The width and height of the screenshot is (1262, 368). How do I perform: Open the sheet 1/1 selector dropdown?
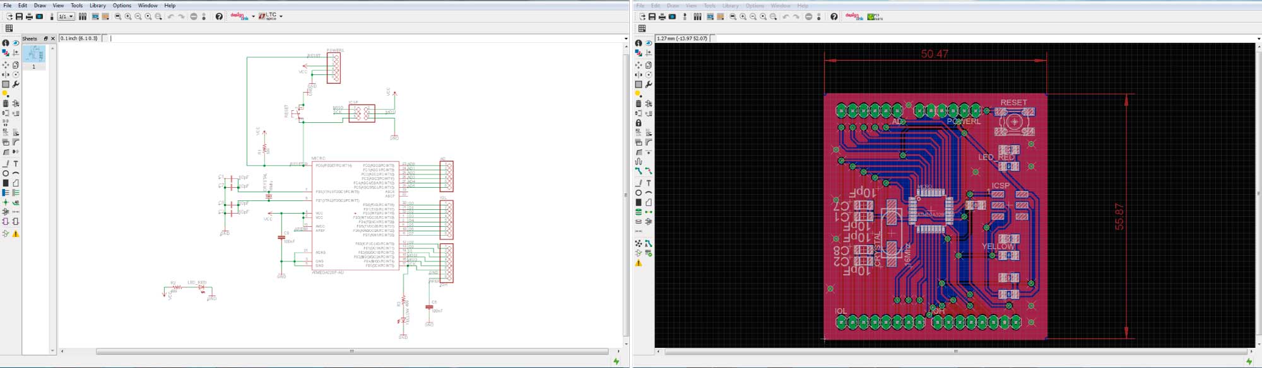[66, 16]
